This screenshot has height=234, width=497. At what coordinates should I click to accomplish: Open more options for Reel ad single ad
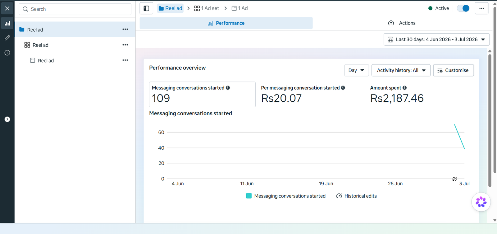[x=125, y=60]
